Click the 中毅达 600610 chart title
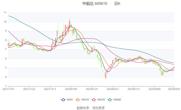181x110 pixels. point(95,4)
